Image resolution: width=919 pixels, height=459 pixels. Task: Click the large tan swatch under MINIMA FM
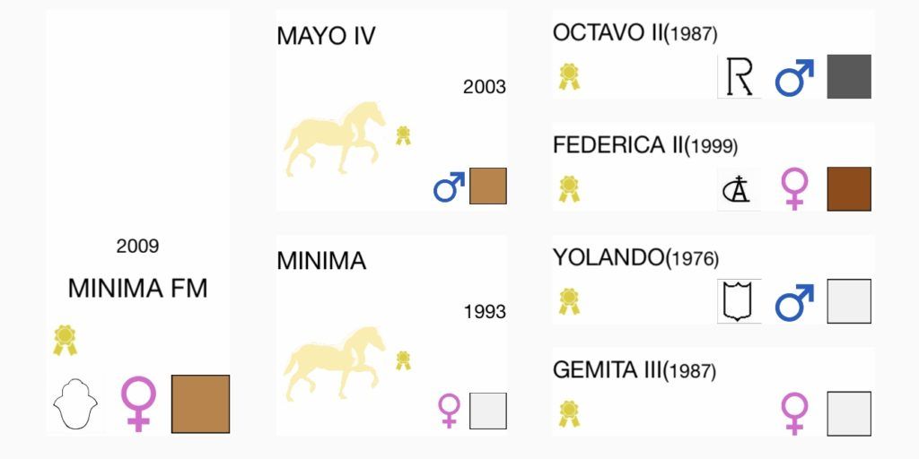[x=200, y=404]
